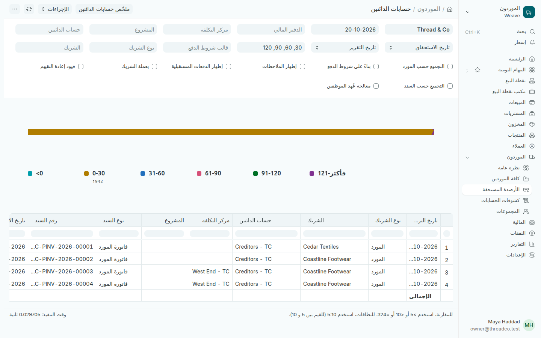Toggle بناءً على شروط الدفع checkbox
This screenshot has width=541, height=338.
(x=376, y=66)
